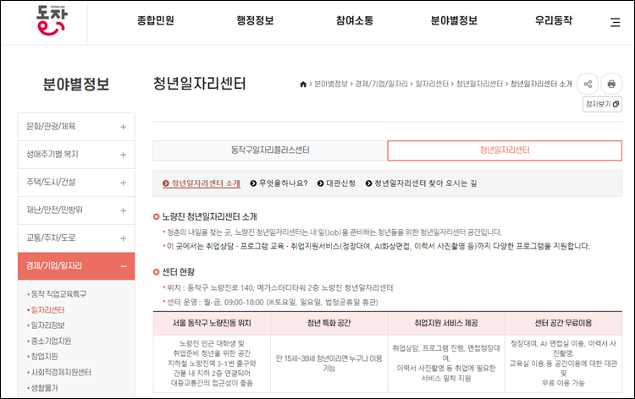Click 센터 현황 heading

click(x=178, y=272)
